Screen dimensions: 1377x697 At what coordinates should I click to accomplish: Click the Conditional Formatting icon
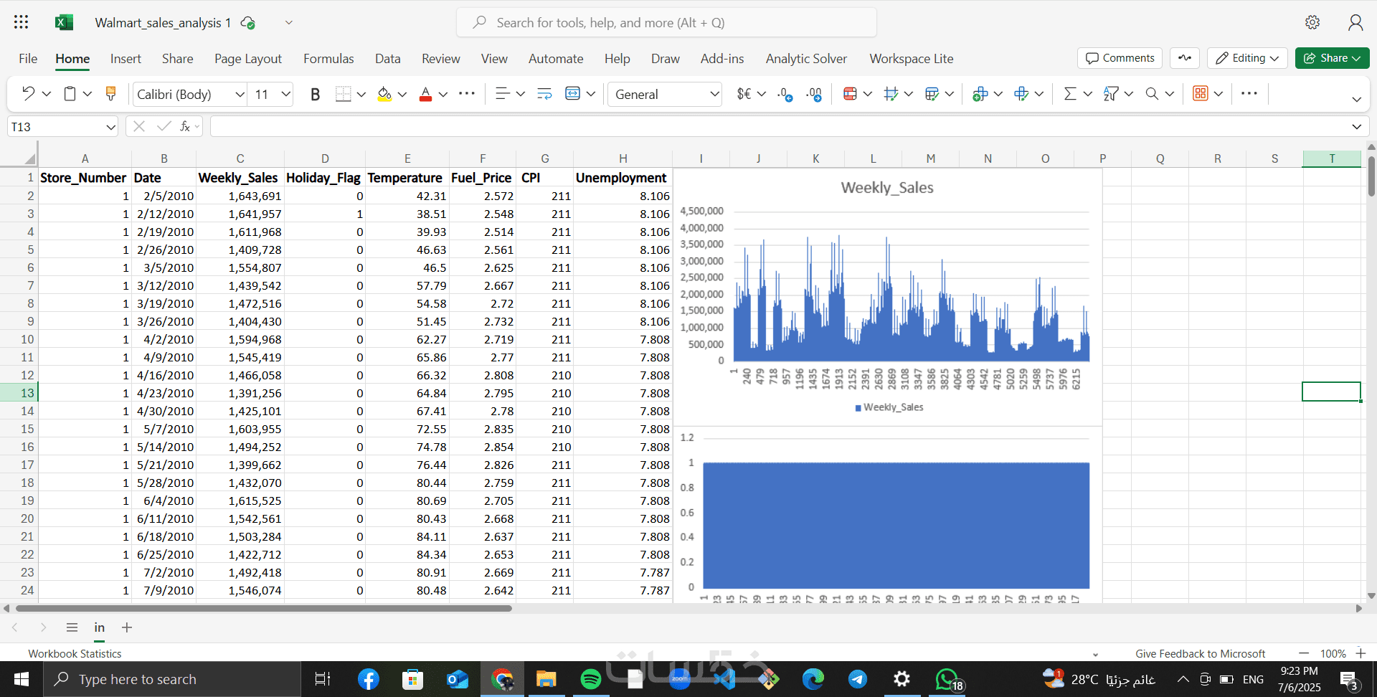[850, 94]
